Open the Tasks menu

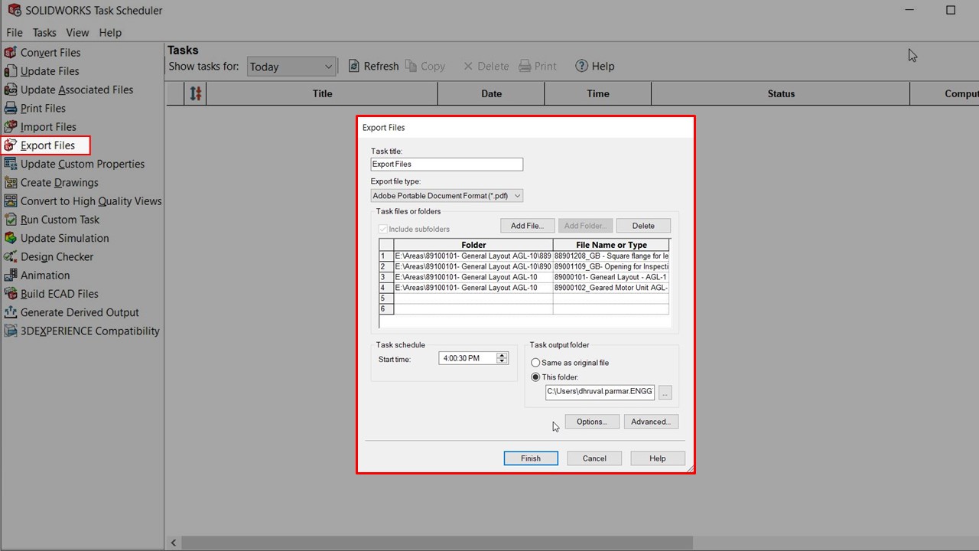tap(44, 33)
